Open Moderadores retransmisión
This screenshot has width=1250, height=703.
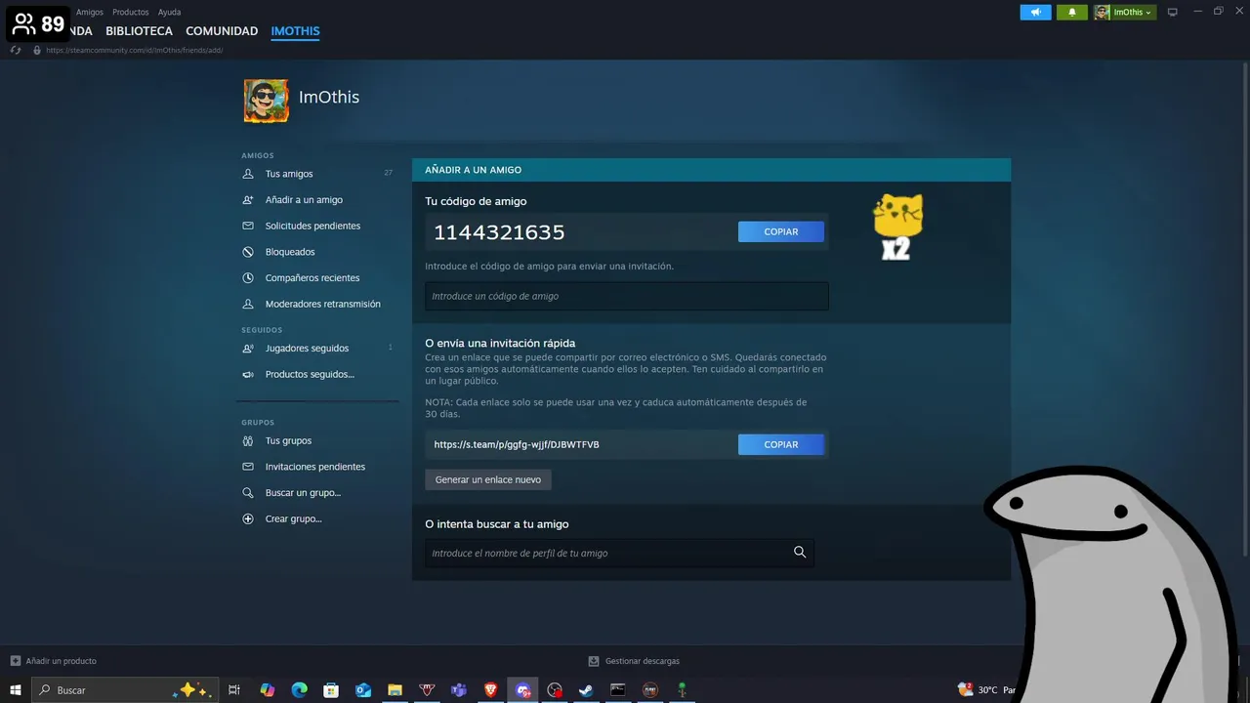[323, 304]
